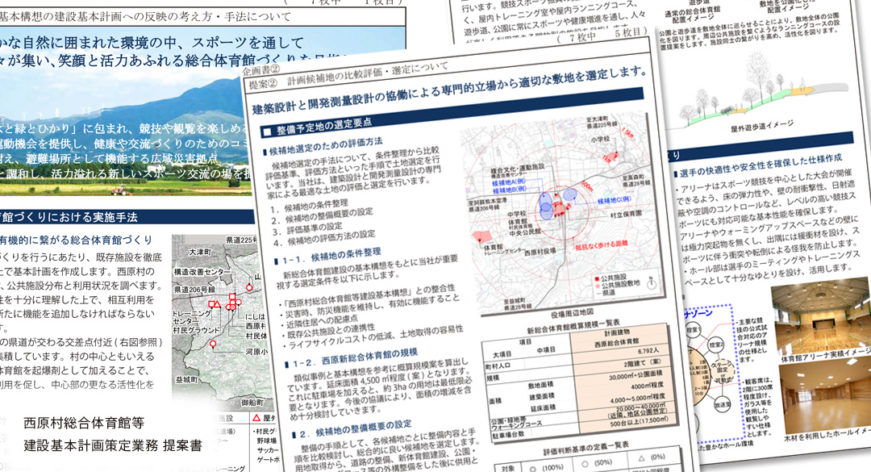The width and height of the screenshot is (871, 472).
Task: Click the subheading '有機的に繋がる総合体育館づくり'
Action: pos(76,240)
